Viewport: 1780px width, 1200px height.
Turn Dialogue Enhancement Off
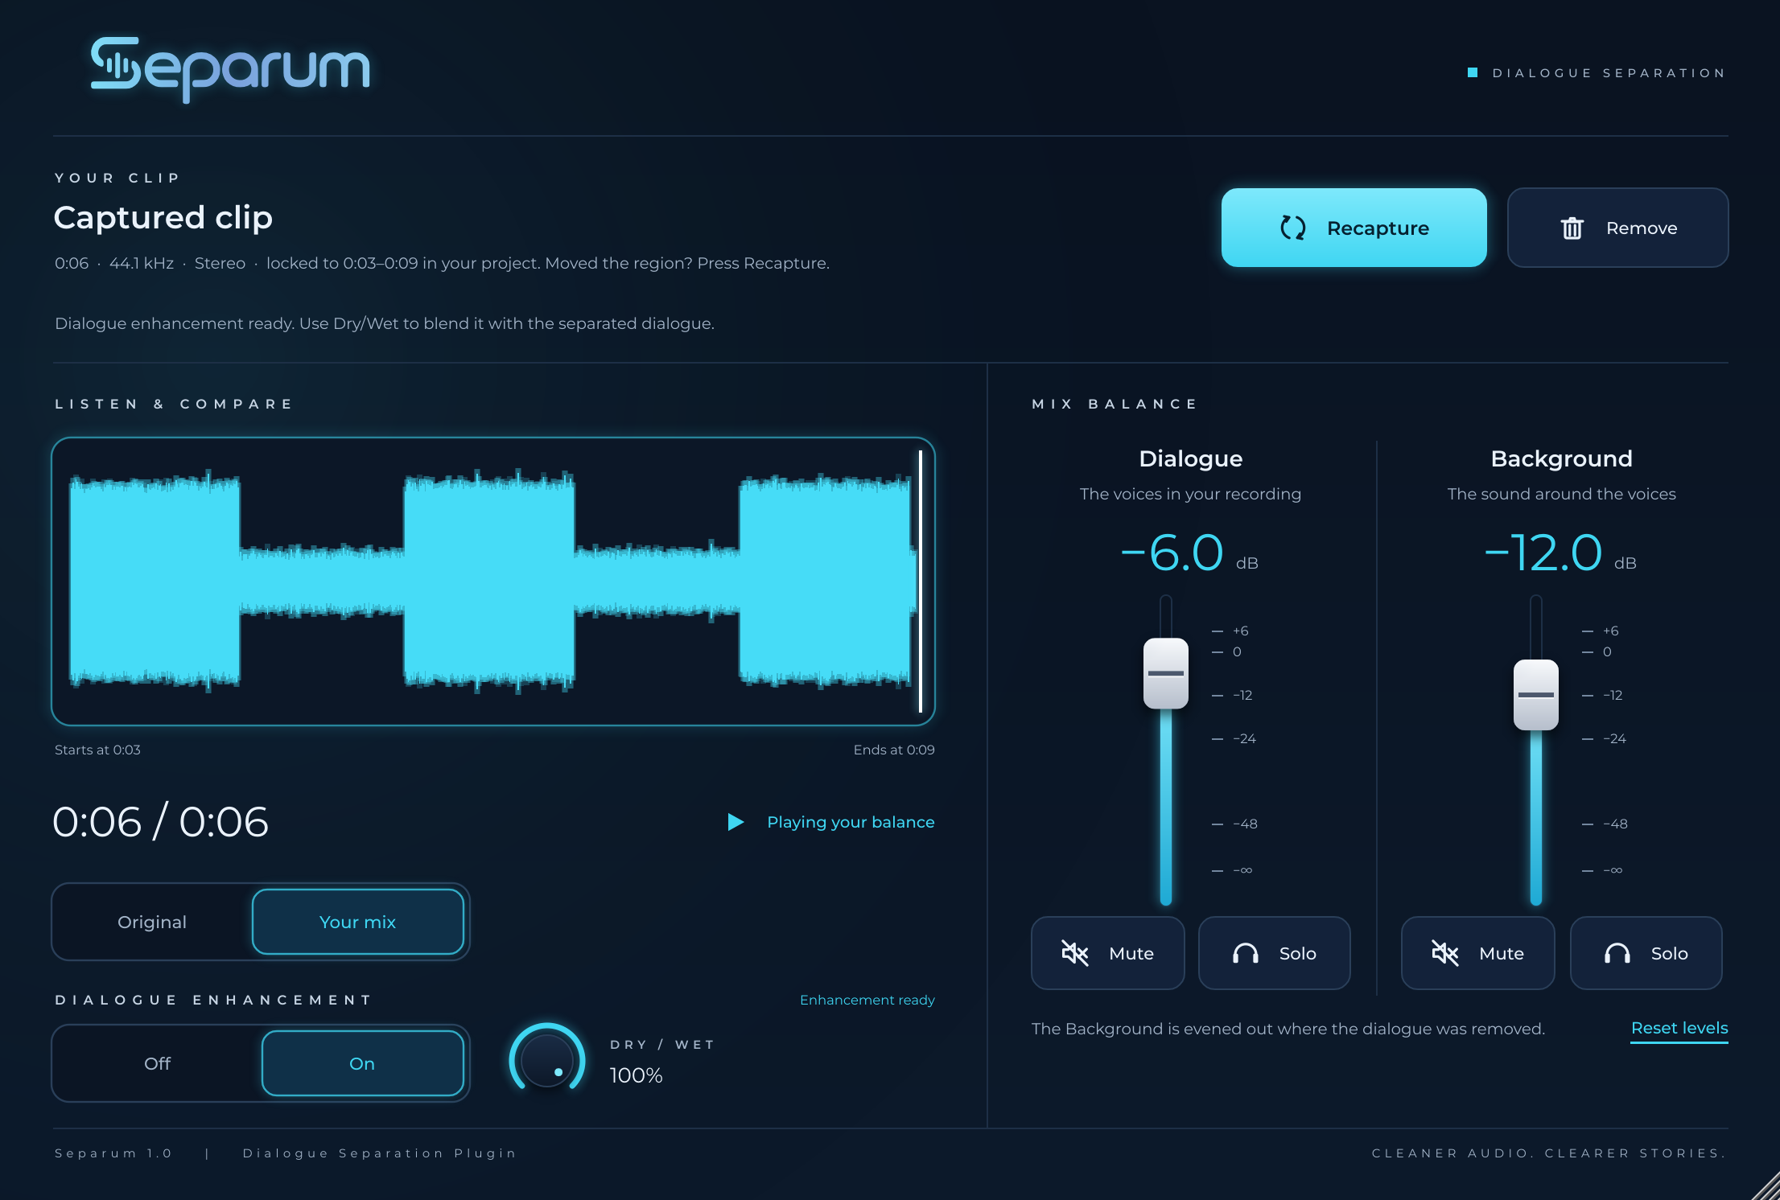point(157,1063)
